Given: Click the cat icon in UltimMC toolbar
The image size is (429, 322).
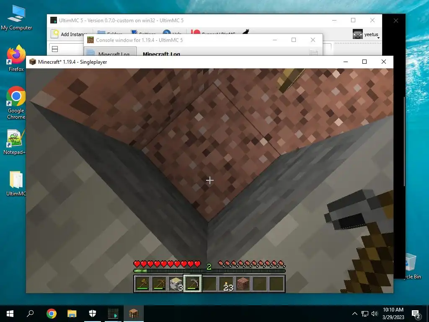Looking at the screenshot, I should (x=246, y=32).
